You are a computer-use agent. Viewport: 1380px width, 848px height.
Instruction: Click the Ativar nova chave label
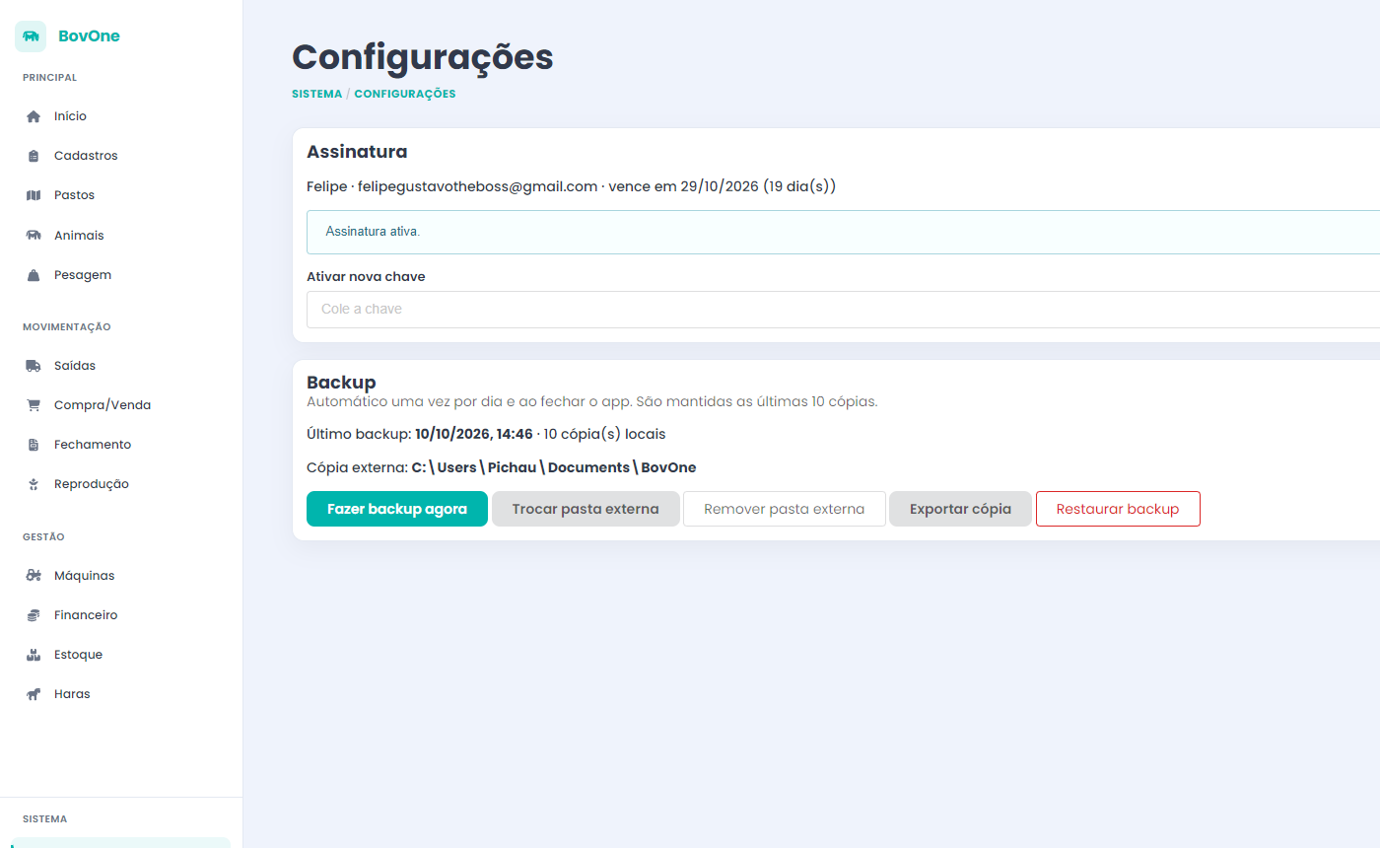tap(366, 277)
